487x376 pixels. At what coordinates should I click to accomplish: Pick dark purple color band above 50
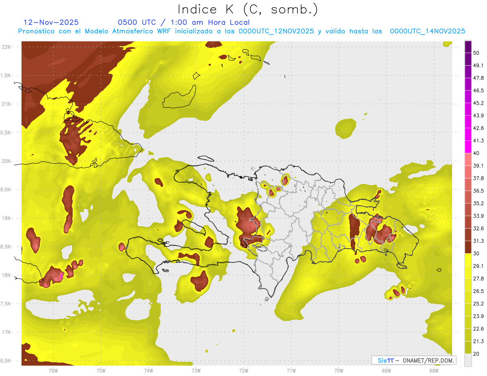click(468, 47)
